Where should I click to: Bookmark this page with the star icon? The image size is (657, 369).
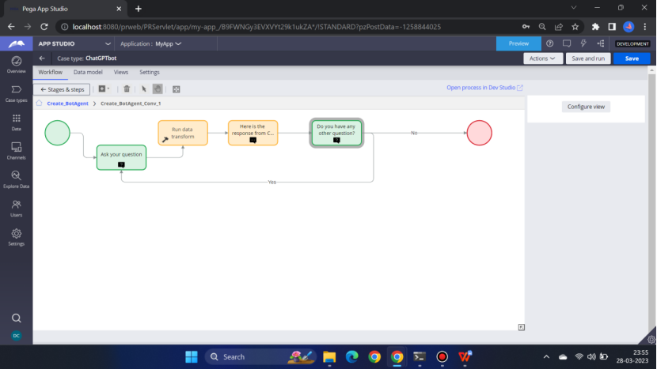pyautogui.click(x=575, y=27)
